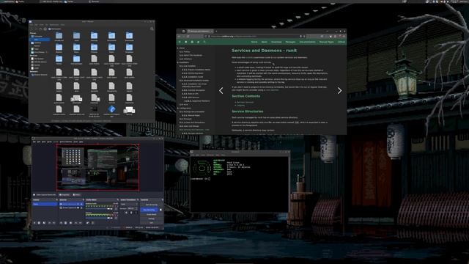The height and width of the screenshot is (264, 469).
Task: Click the Manual Pages link in navbar
Action: 327,42
